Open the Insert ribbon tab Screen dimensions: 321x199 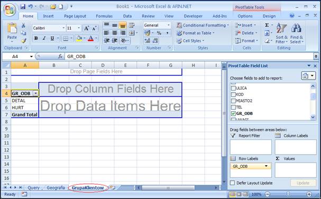[48, 16]
